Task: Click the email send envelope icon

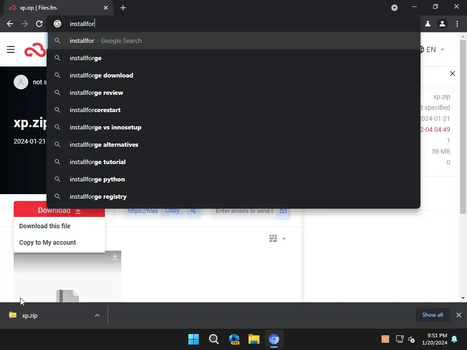Action: coord(283,211)
